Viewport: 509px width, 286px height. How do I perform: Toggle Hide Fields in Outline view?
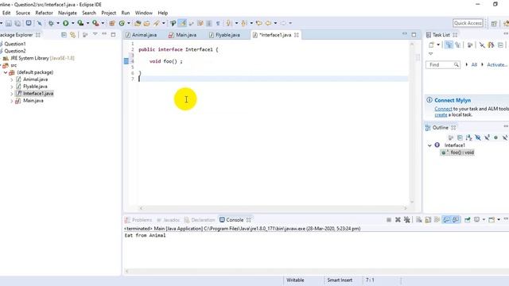coord(478,137)
